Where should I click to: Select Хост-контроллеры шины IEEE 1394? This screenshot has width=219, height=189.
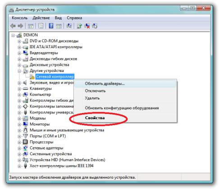click(61, 166)
